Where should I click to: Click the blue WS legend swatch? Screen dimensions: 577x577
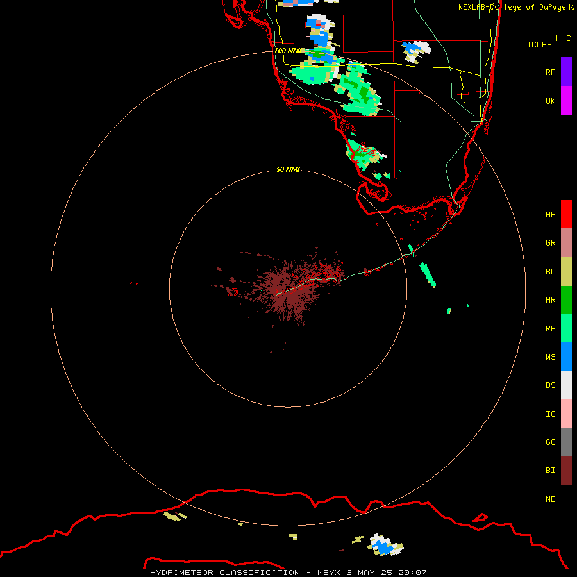pos(566,356)
